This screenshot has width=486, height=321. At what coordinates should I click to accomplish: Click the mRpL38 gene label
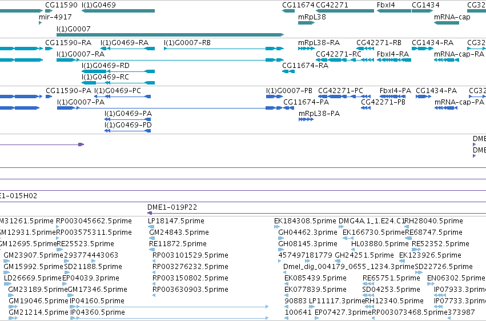(x=312, y=17)
